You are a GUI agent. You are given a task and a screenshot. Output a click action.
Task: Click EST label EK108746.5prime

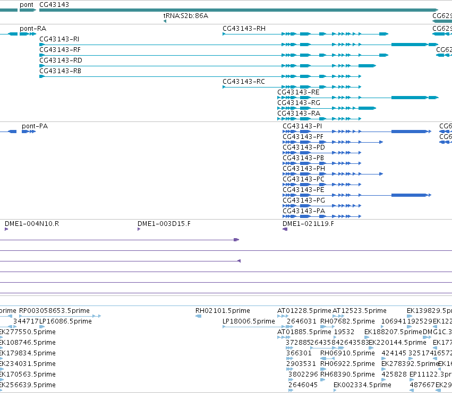click(28, 343)
